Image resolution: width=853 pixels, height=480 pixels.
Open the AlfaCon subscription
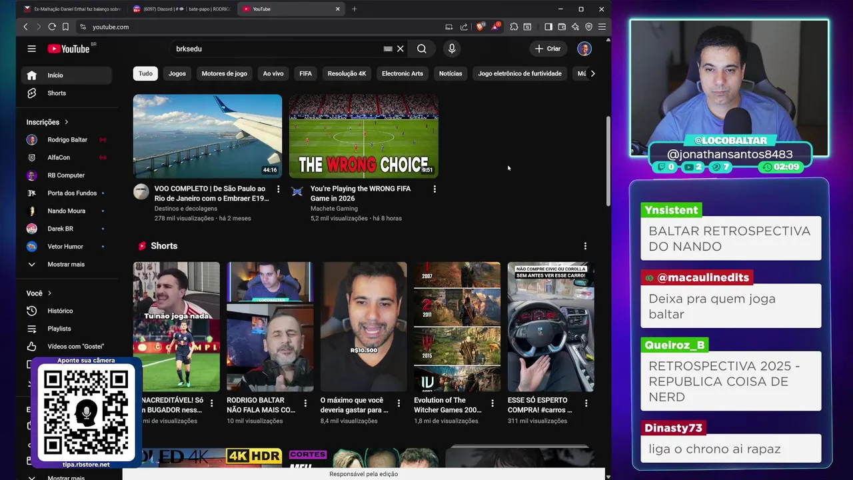coord(67,157)
